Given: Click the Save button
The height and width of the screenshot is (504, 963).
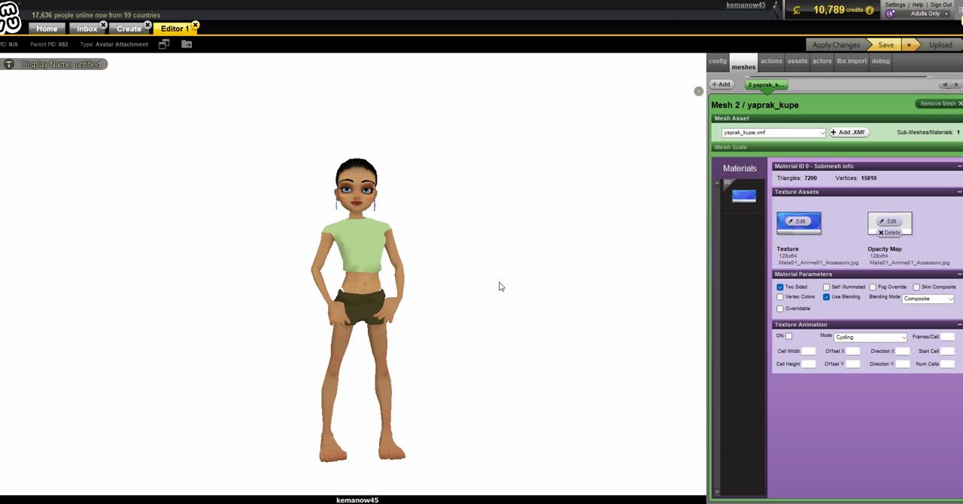Looking at the screenshot, I should pyautogui.click(x=886, y=45).
